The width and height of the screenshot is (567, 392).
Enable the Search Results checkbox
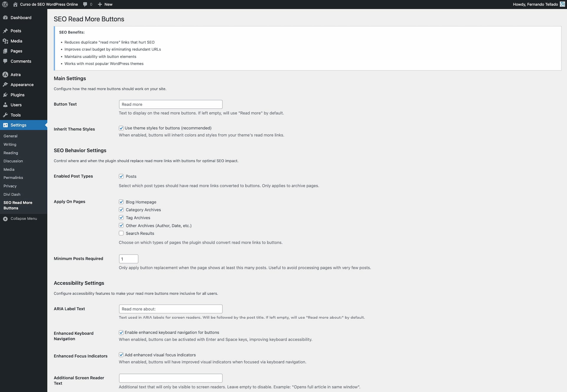click(121, 233)
